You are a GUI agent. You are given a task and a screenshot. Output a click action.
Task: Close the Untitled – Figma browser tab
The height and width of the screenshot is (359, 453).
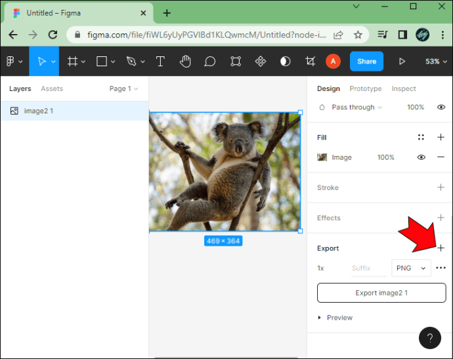(143, 13)
